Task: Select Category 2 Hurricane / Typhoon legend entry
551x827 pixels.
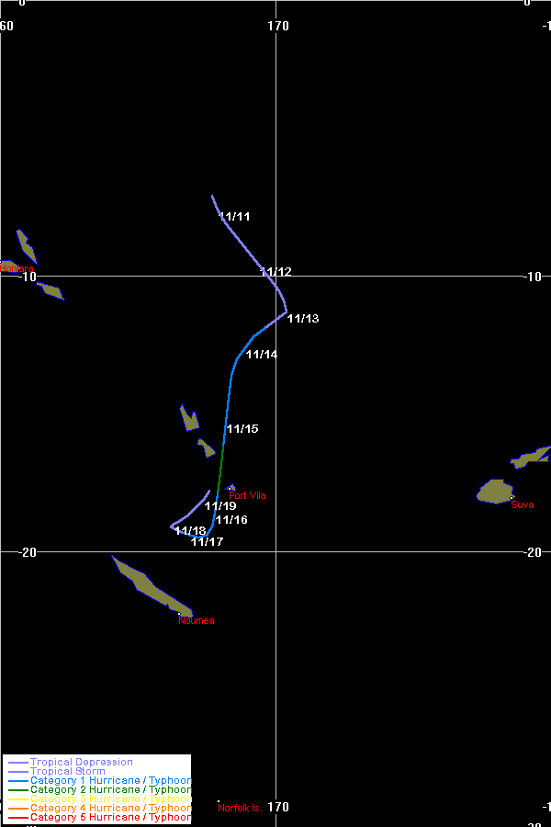Action: click(x=110, y=789)
